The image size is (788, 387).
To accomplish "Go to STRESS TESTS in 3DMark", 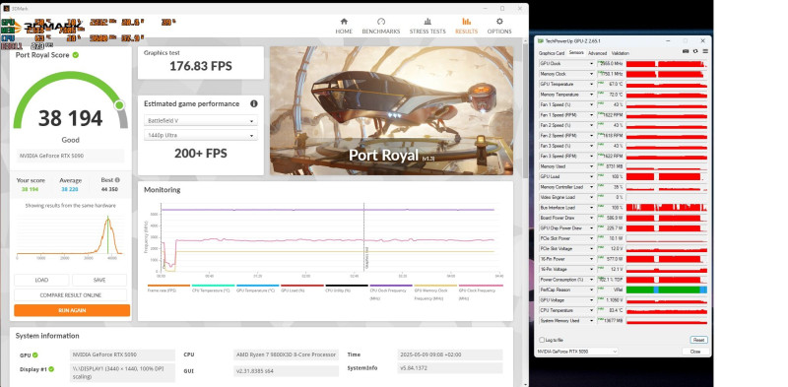I will pos(427,27).
